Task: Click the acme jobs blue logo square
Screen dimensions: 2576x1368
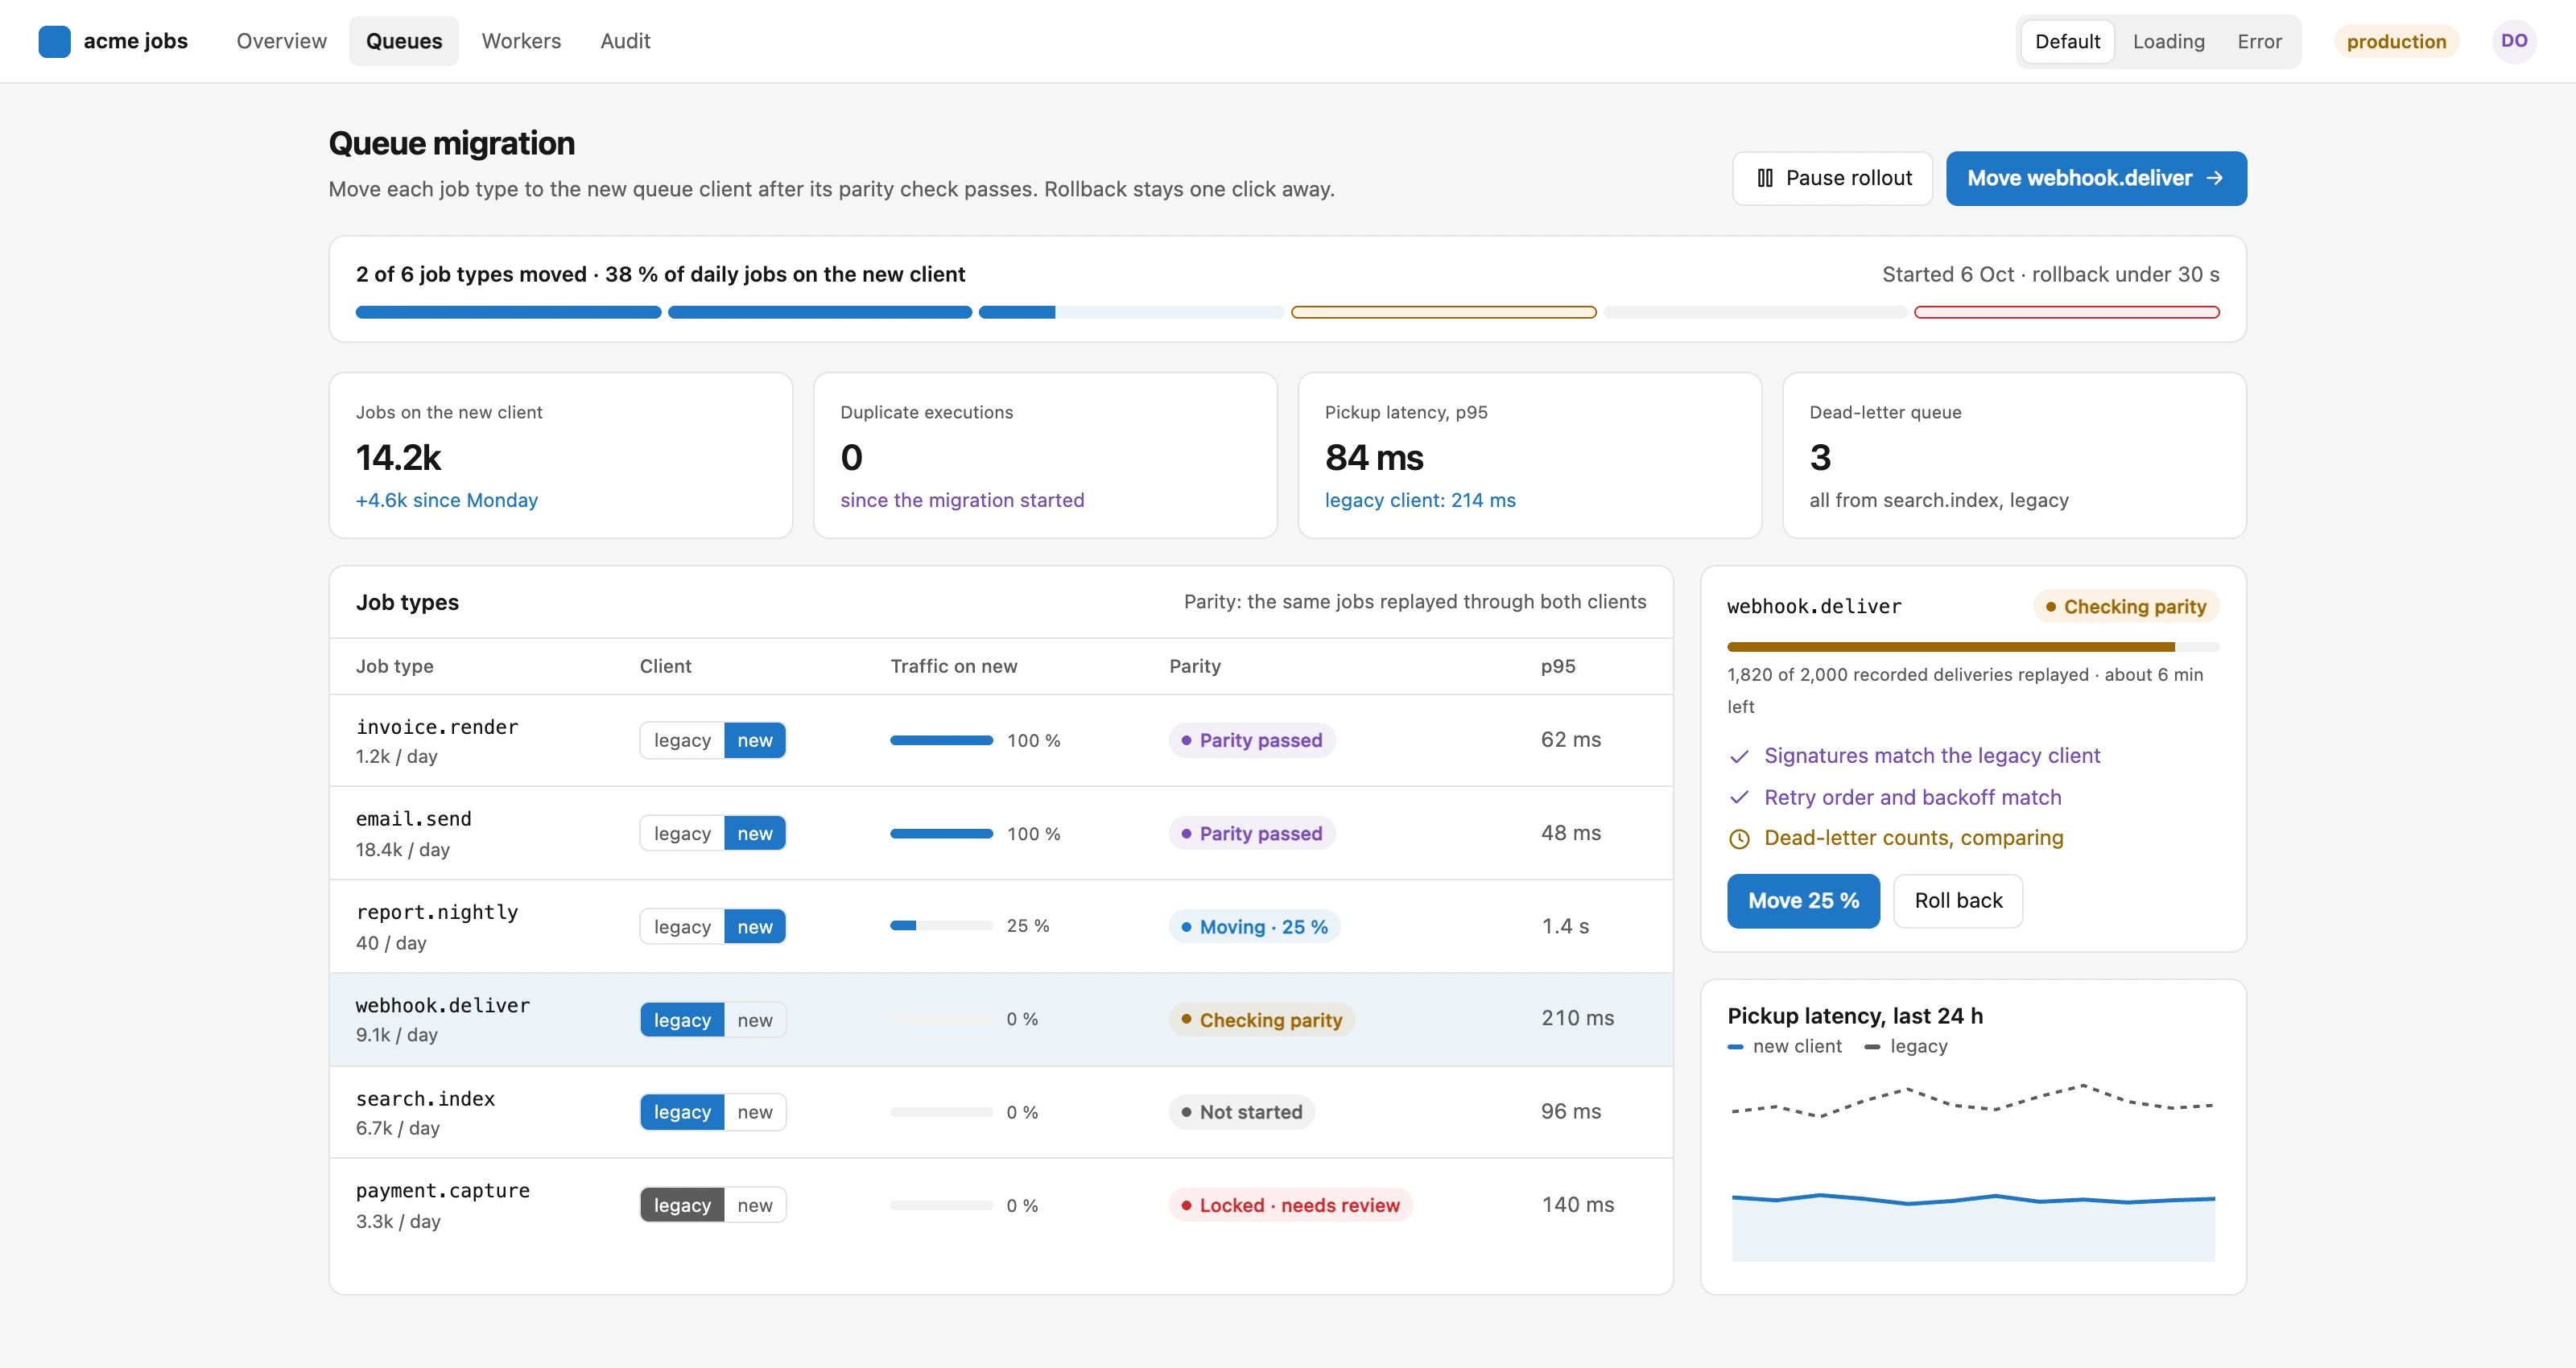Action: 54,41
